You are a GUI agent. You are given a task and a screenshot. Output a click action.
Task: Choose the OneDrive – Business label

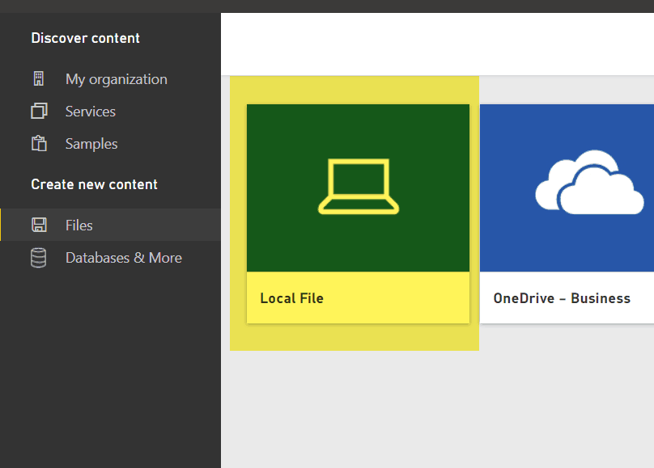562,298
